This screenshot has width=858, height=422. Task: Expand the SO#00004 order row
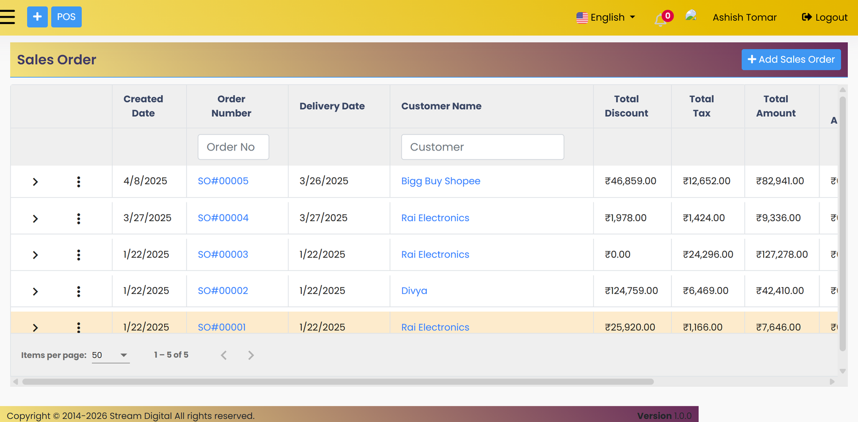35,218
